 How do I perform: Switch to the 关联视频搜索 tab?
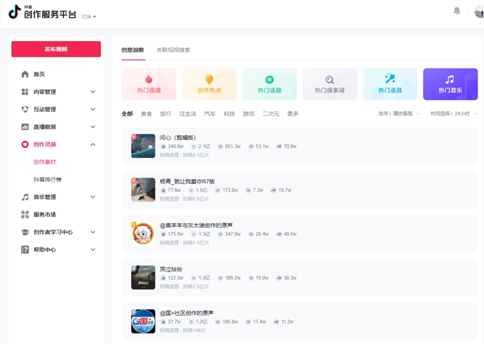(173, 50)
